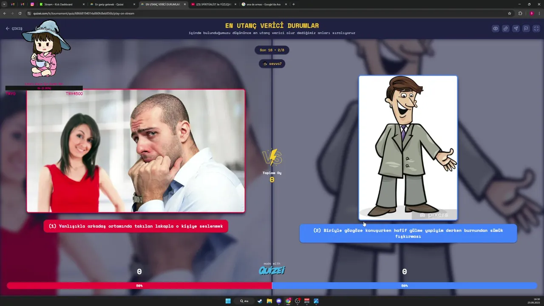Click the red 50% vote bar
544x306 pixels.
(x=139, y=286)
